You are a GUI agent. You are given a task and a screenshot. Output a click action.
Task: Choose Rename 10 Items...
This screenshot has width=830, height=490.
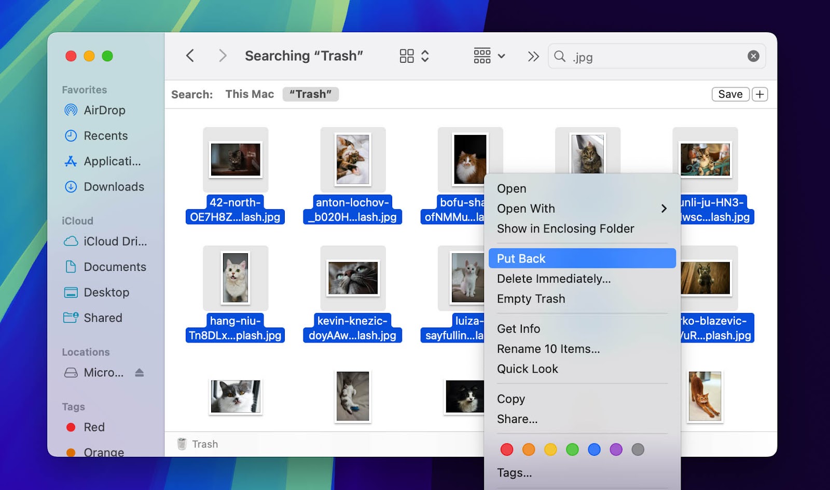tap(548, 349)
